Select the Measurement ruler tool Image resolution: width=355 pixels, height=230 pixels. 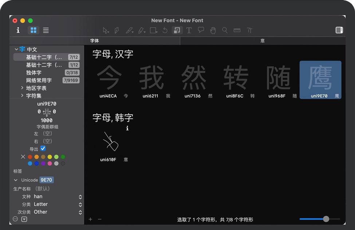click(x=237, y=30)
